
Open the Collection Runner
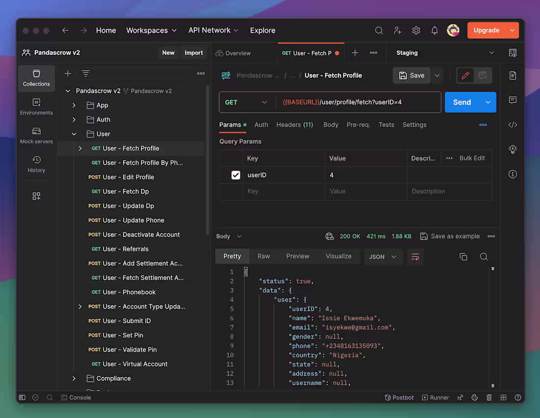pos(435,397)
